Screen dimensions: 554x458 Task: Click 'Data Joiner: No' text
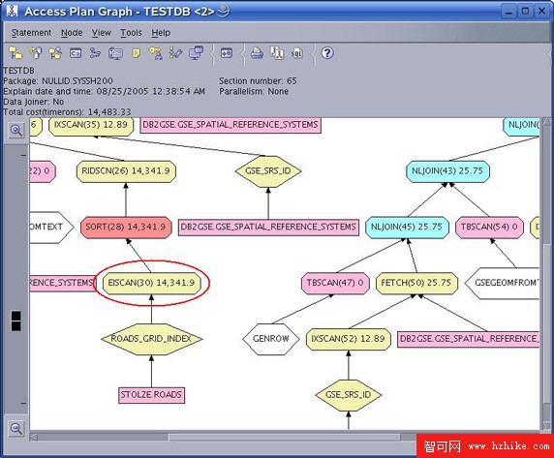(34, 102)
